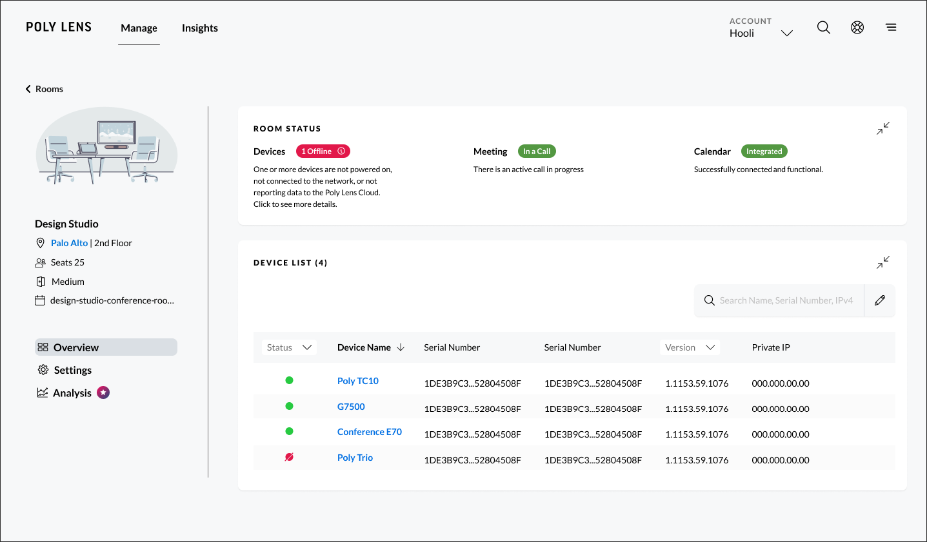This screenshot has width=927, height=542.
Task: Go back to Rooms
Action: click(44, 89)
